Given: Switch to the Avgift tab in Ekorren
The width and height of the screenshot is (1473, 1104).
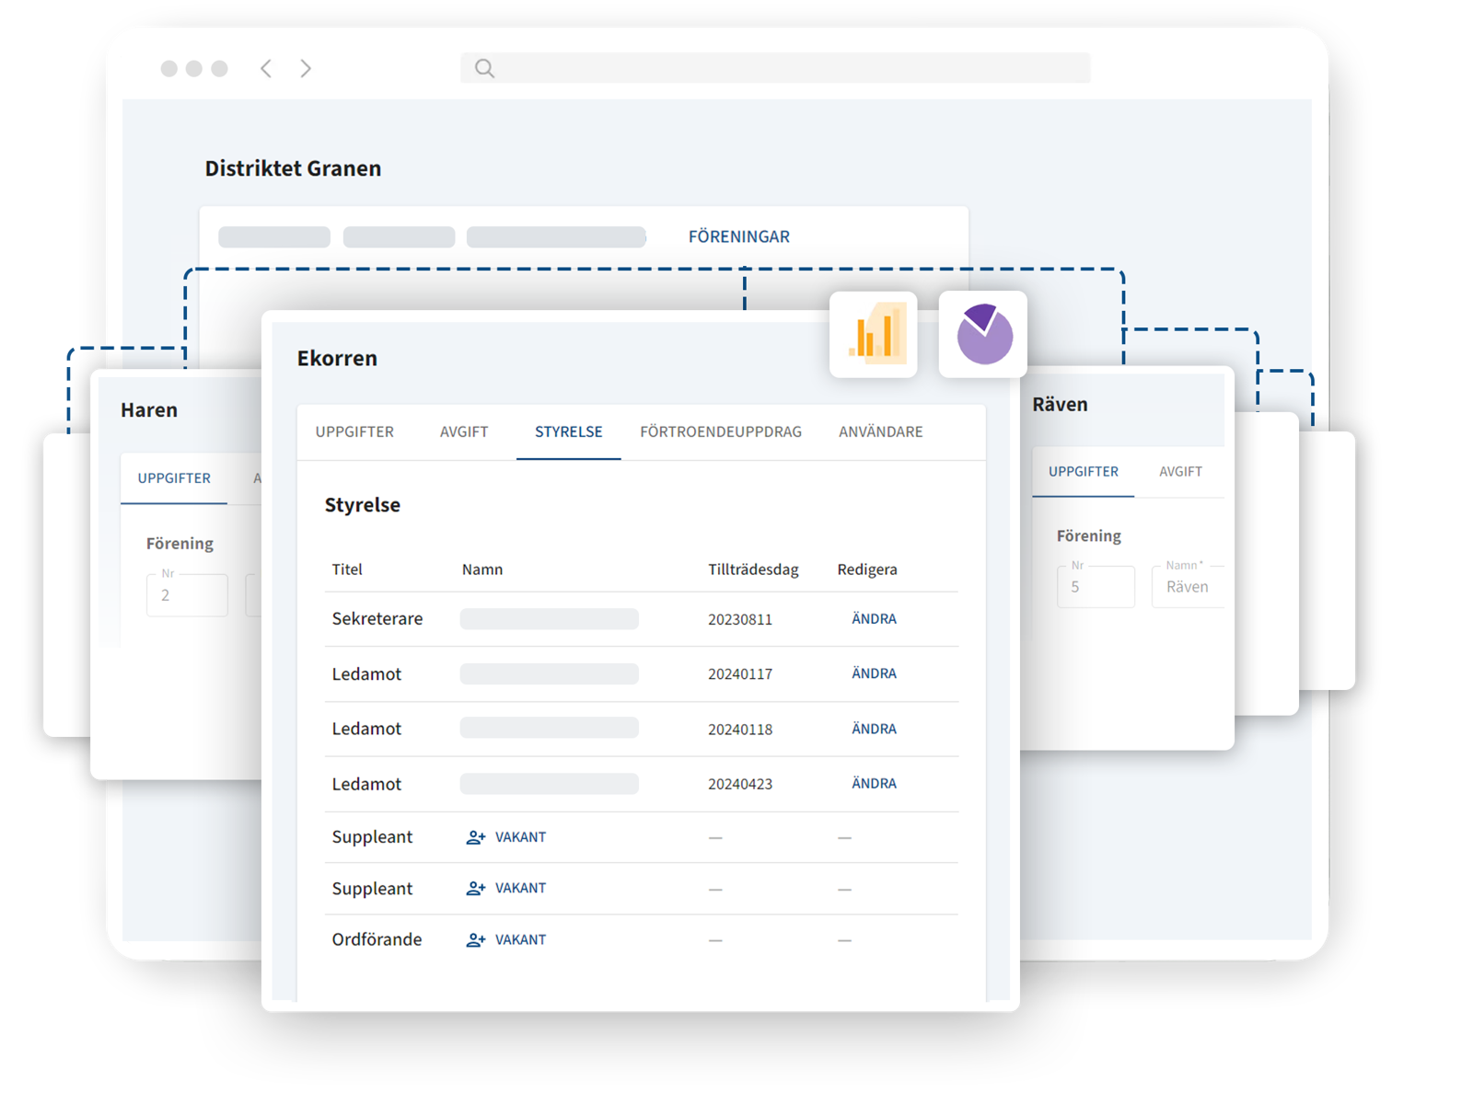Looking at the screenshot, I should point(464,431).
